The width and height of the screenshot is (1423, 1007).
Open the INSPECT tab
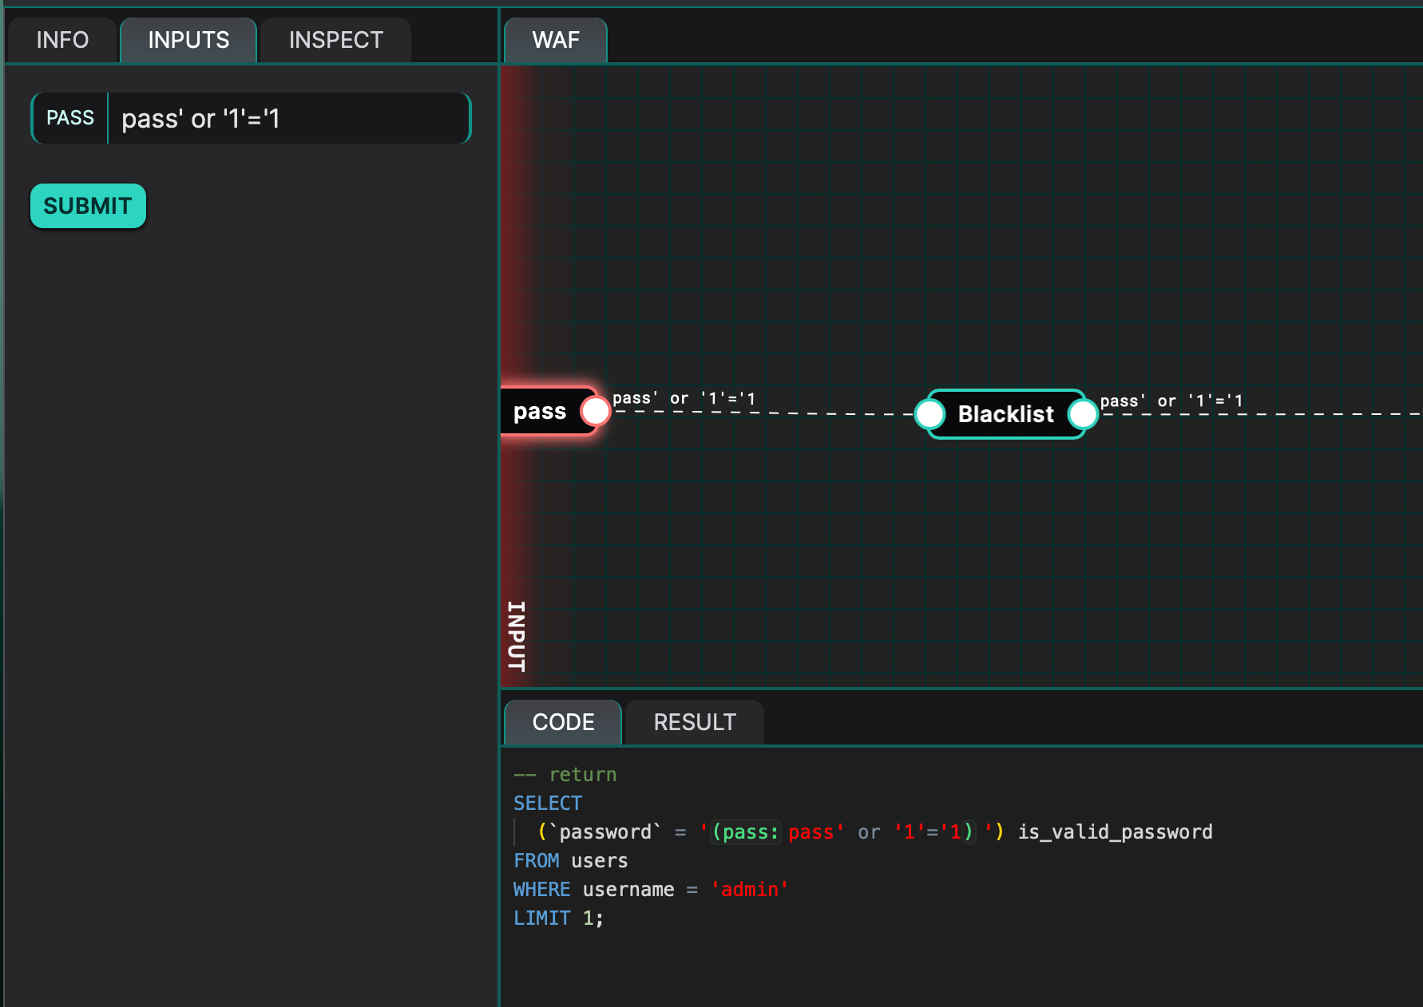(x=335, y=40)
